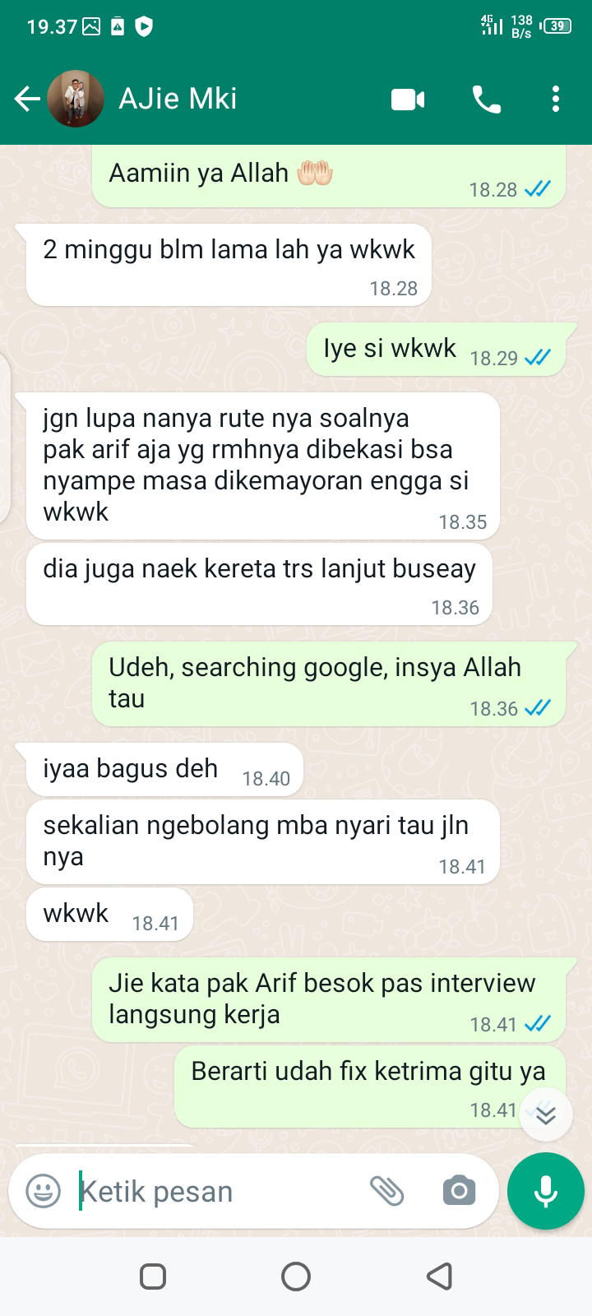
Task: Tap Android back triangle button
Action: pos(439,1277)
